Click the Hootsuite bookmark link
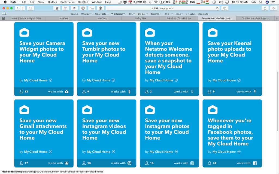 click(x=203, y=14)
